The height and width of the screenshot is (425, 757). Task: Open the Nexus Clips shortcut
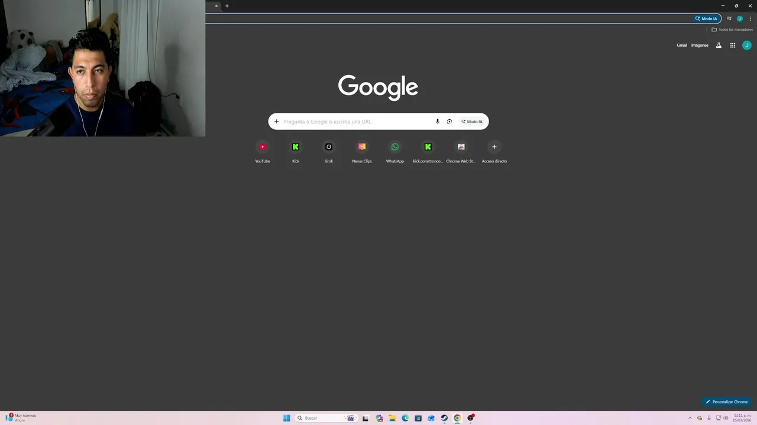coord(362,152)
